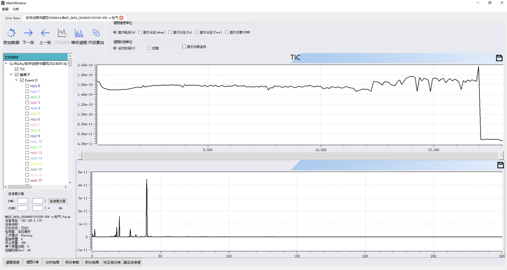This screenshot has height=270, width=507.
Task: Go to next spectrum with 下一张 arrow
Action: (x=28, y=33)
